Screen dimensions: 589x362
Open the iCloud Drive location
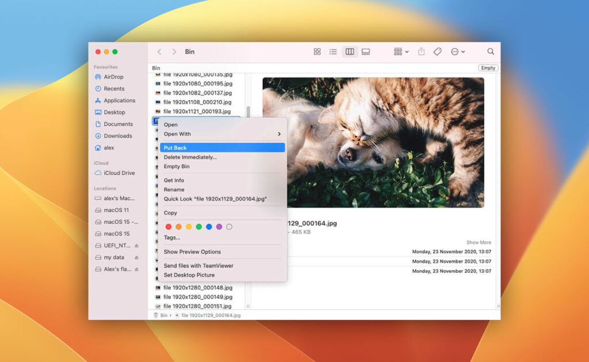119,173
